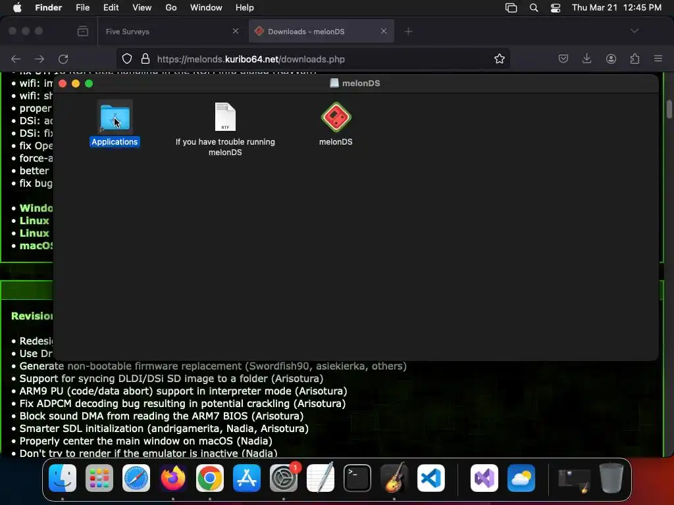
Task: Close the Five Surveys tab
Action: tap(236, 32)
